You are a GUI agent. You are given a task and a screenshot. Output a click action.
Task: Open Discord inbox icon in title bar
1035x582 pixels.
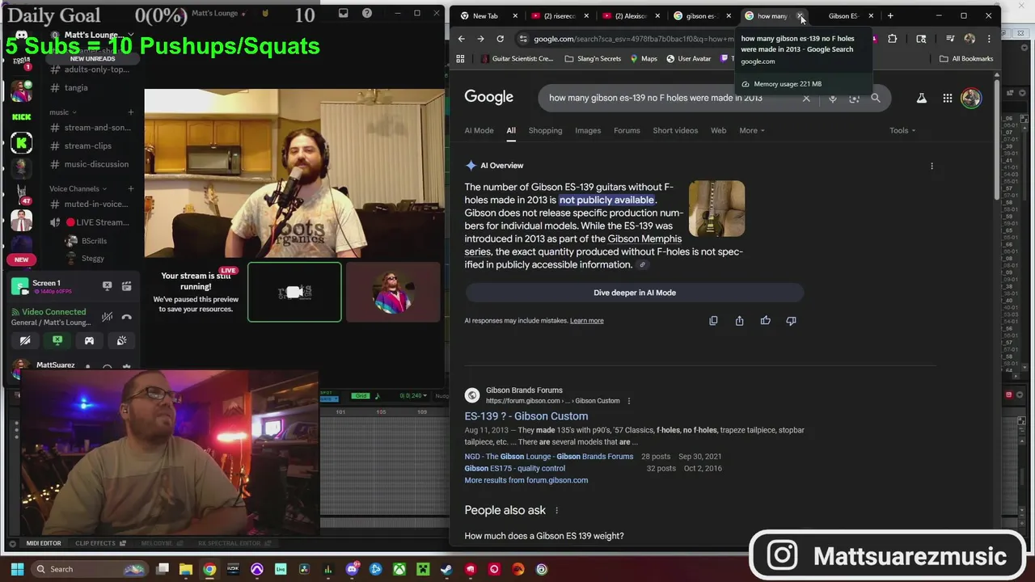344,13
